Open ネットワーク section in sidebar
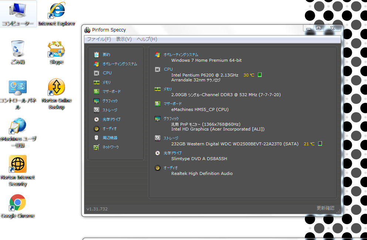367x240 pixels. tap(111, 147)
